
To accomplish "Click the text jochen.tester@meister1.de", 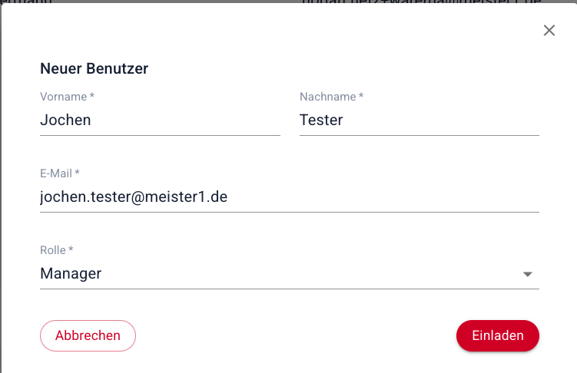I will click(134, 196).
